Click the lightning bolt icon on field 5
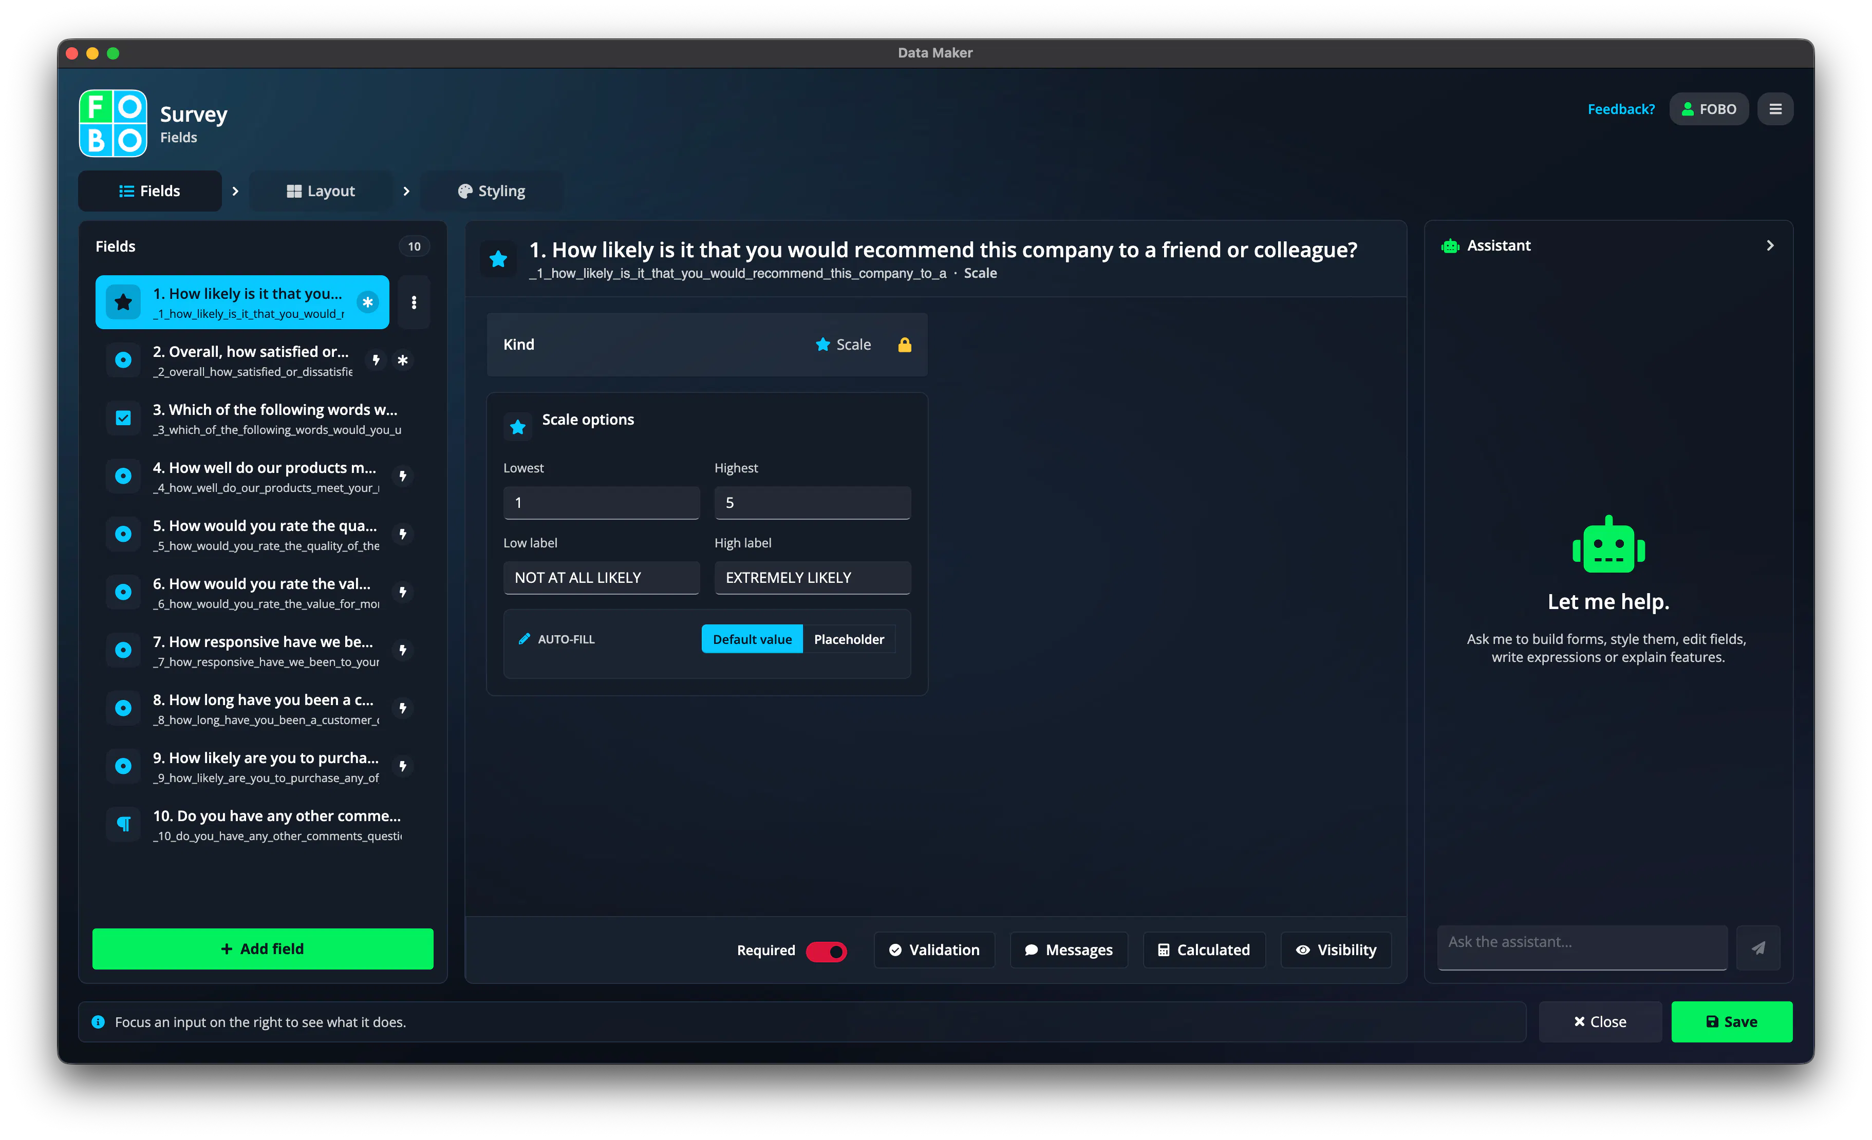The width and height of the screenshot is (1872, 1140). (403, 534)
